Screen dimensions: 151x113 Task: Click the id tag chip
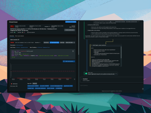[59, 88]
